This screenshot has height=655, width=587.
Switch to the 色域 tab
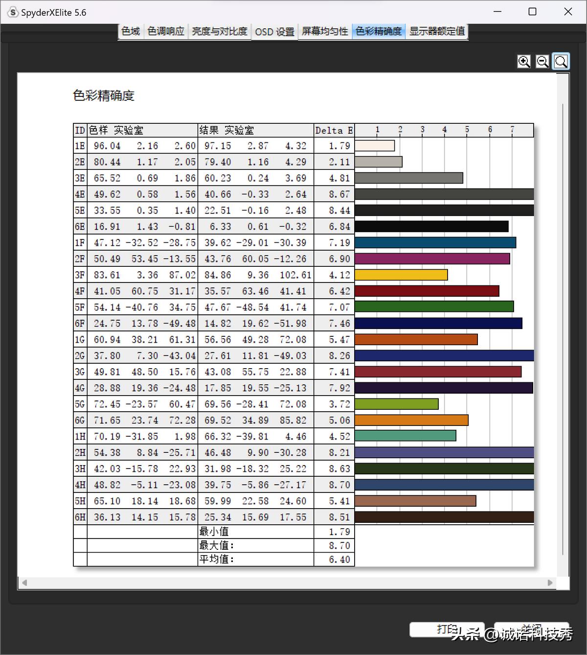[x=130, y=31]
